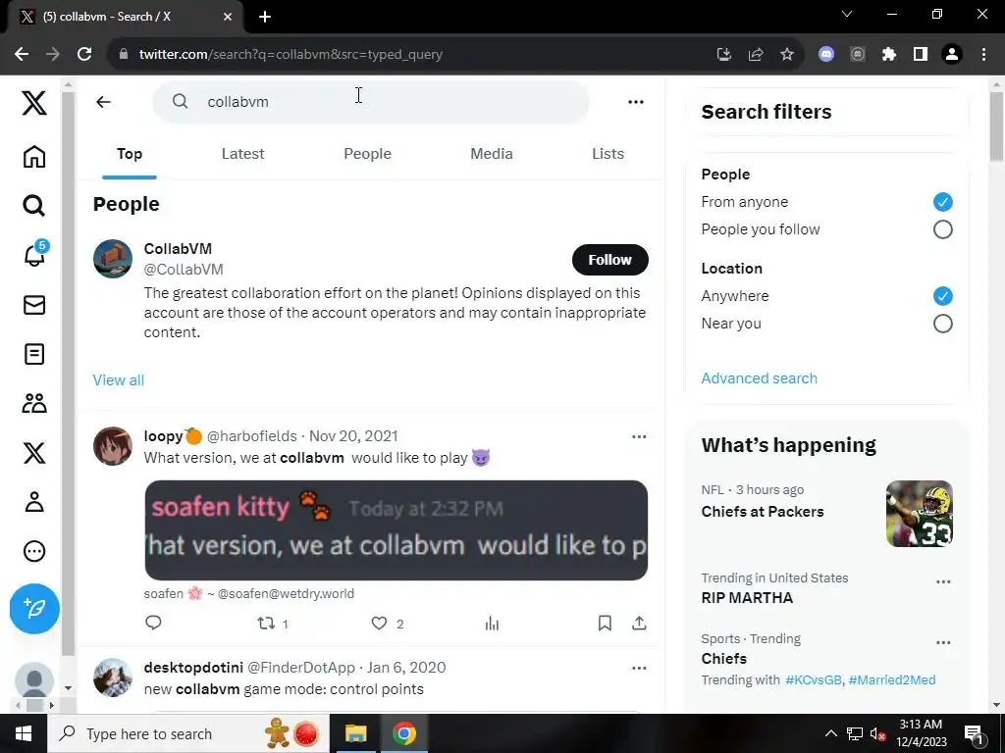1005x753 pixels.
Task: Click the blue compose post button
Action: click(34, 608)
